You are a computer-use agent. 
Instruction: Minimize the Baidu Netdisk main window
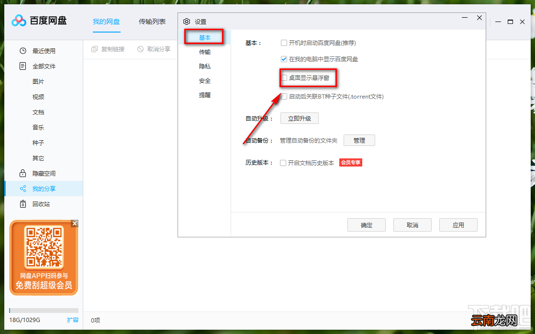click(x=498, y=22)
